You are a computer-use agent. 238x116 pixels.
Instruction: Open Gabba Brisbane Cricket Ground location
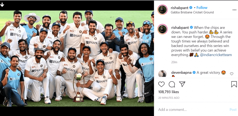192,12
